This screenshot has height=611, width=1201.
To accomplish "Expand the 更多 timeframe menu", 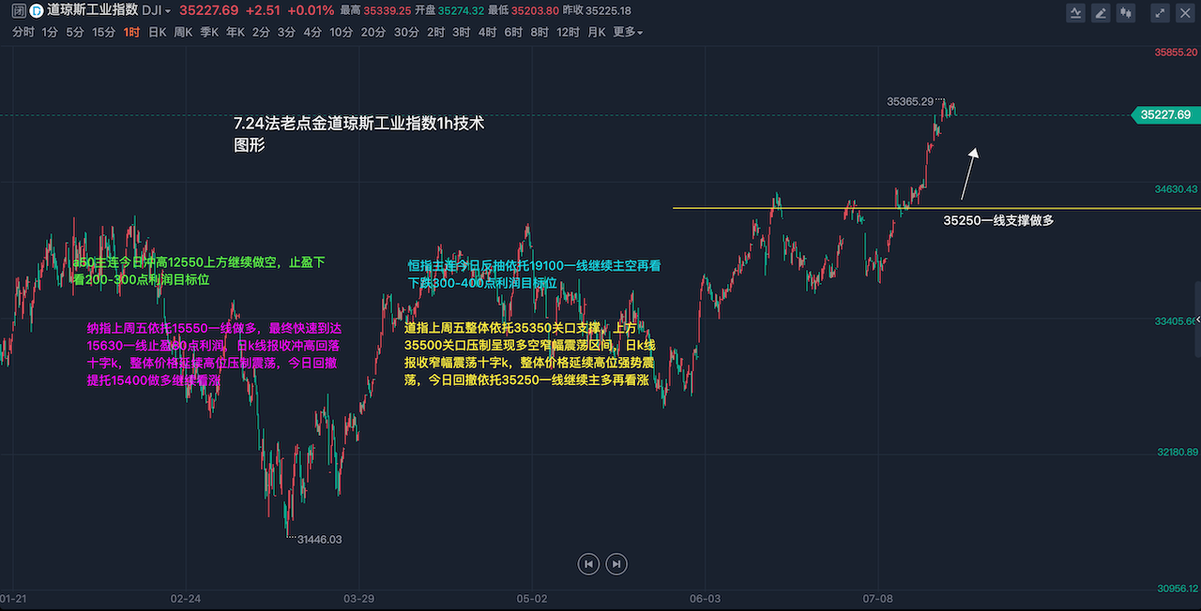I will (x=628, y=32).
